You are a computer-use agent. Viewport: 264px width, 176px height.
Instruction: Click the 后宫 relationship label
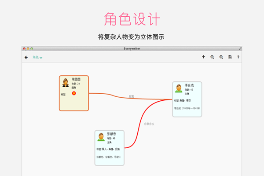[x=131, y=96]
